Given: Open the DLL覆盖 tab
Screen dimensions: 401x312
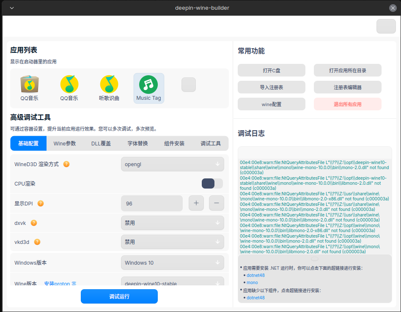Looking at the screenshot, I should click(101, 143).
